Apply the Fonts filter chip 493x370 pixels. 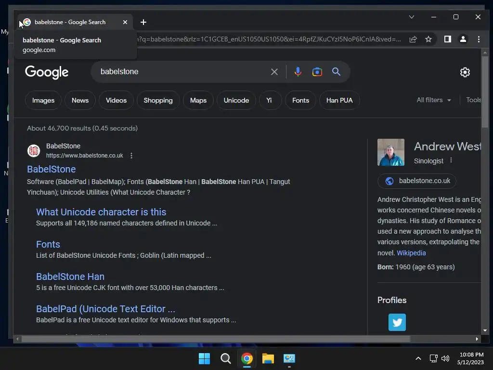(x=300, y=100)
